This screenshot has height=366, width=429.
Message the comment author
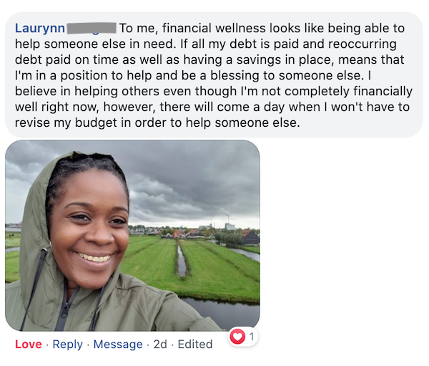[118, 345]
